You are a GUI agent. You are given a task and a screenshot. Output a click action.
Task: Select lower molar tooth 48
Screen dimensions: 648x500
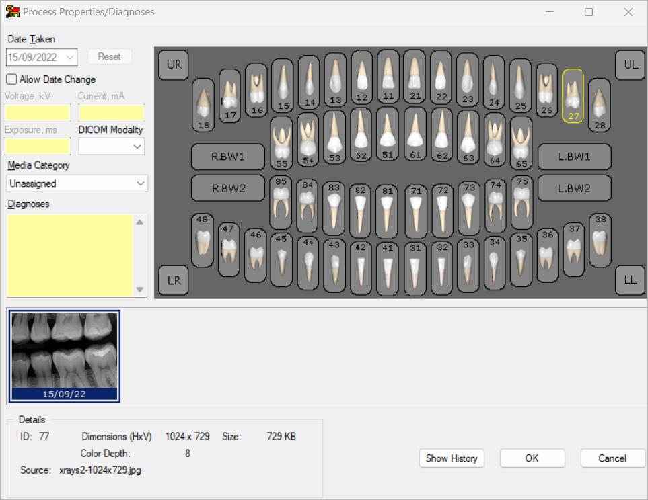[203, 239]
